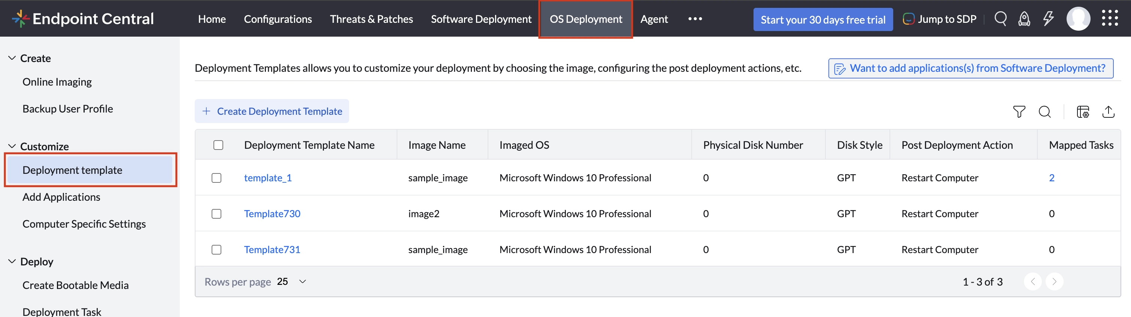1131x317 pixels.
Task: Go to Software Deployment tab
Action: tap(481, 19)
